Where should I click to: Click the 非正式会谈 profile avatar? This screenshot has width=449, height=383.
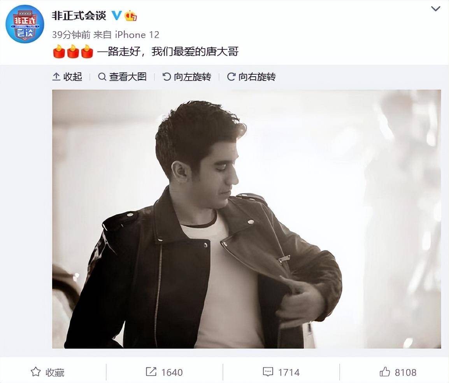[x=25, y=24]
